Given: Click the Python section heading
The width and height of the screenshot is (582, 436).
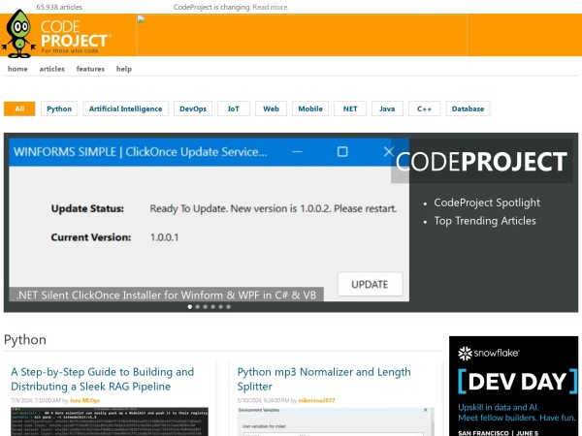Looking at the screenshot, I should pos(25,340).
